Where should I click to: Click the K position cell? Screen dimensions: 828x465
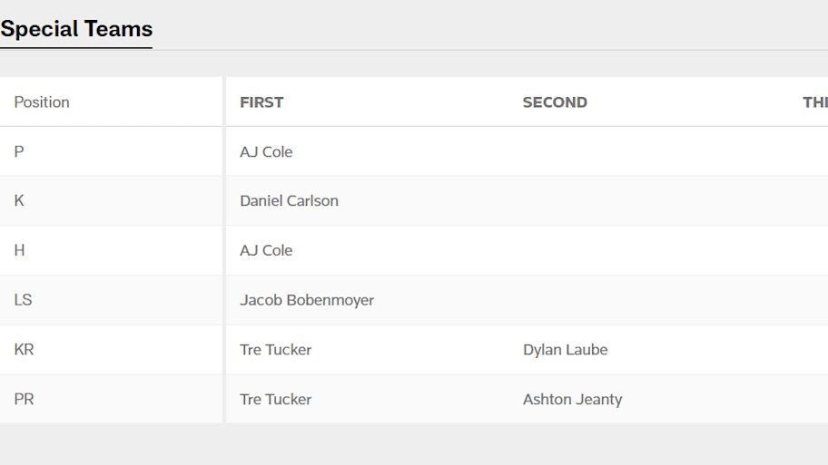[19, 201]
